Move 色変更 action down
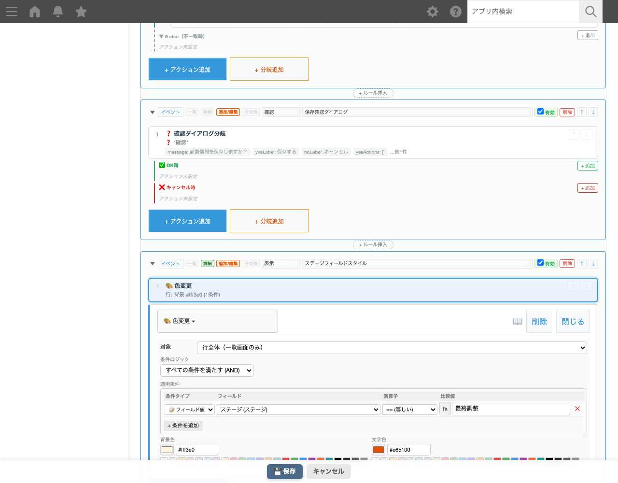Viewport: 618px width, 483px height. [x=586, y=286]
